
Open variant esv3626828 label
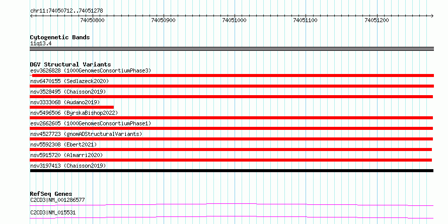pos(91,70)
